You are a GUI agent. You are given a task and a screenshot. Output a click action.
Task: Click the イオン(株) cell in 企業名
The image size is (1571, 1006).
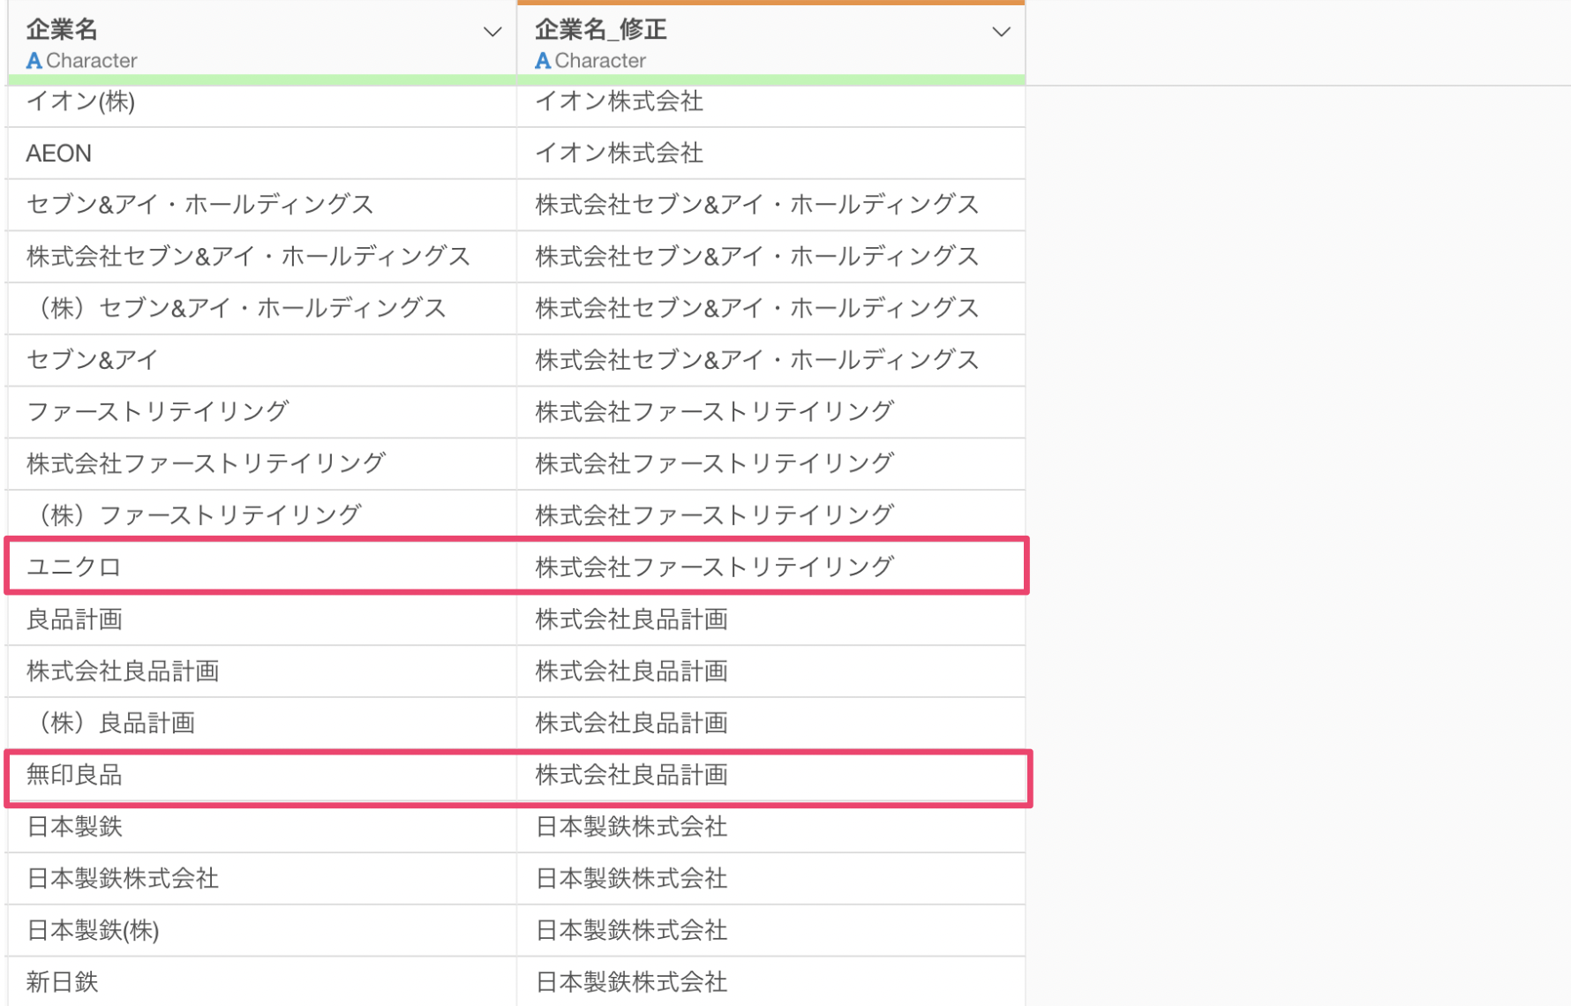[x=80, y=101]
